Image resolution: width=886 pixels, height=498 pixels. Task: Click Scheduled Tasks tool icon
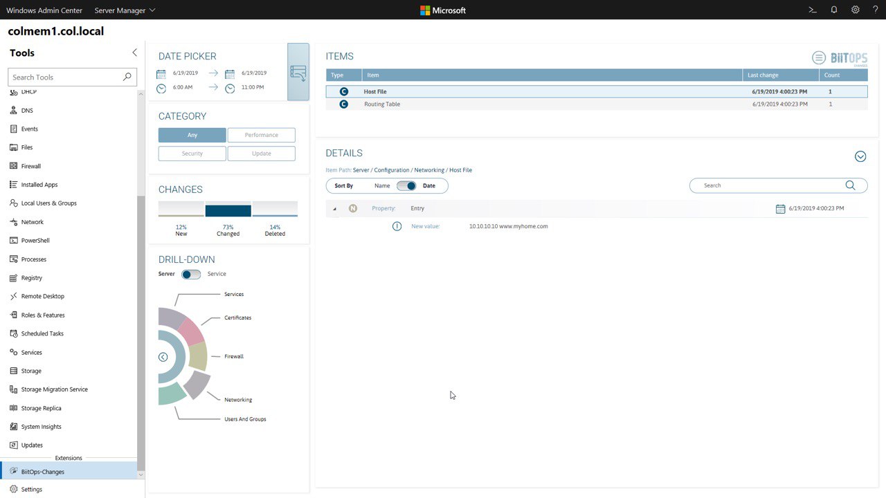coord(14,333)
